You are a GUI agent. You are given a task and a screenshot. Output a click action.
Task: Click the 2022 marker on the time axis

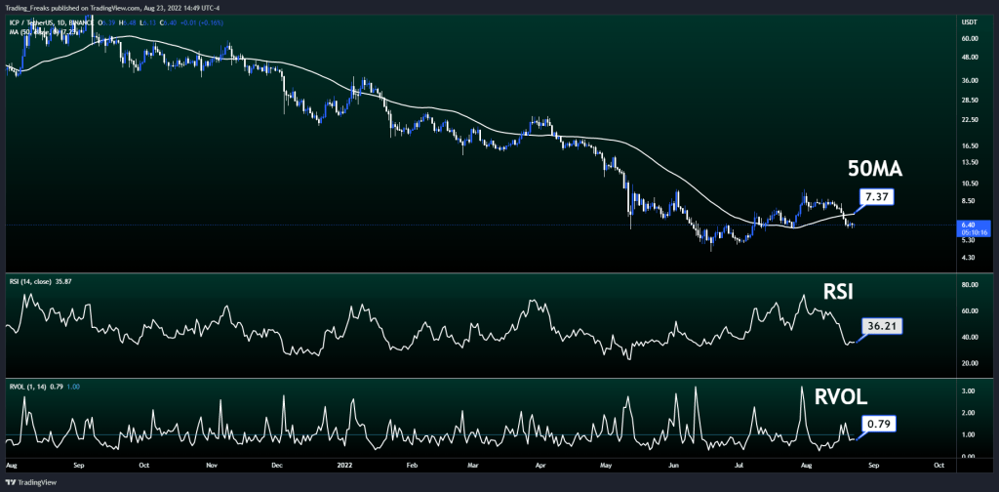344,468
